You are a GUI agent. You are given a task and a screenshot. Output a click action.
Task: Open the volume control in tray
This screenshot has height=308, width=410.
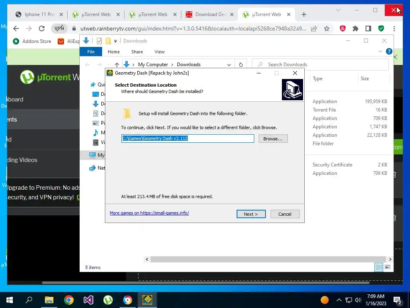(x=358, y=300)
